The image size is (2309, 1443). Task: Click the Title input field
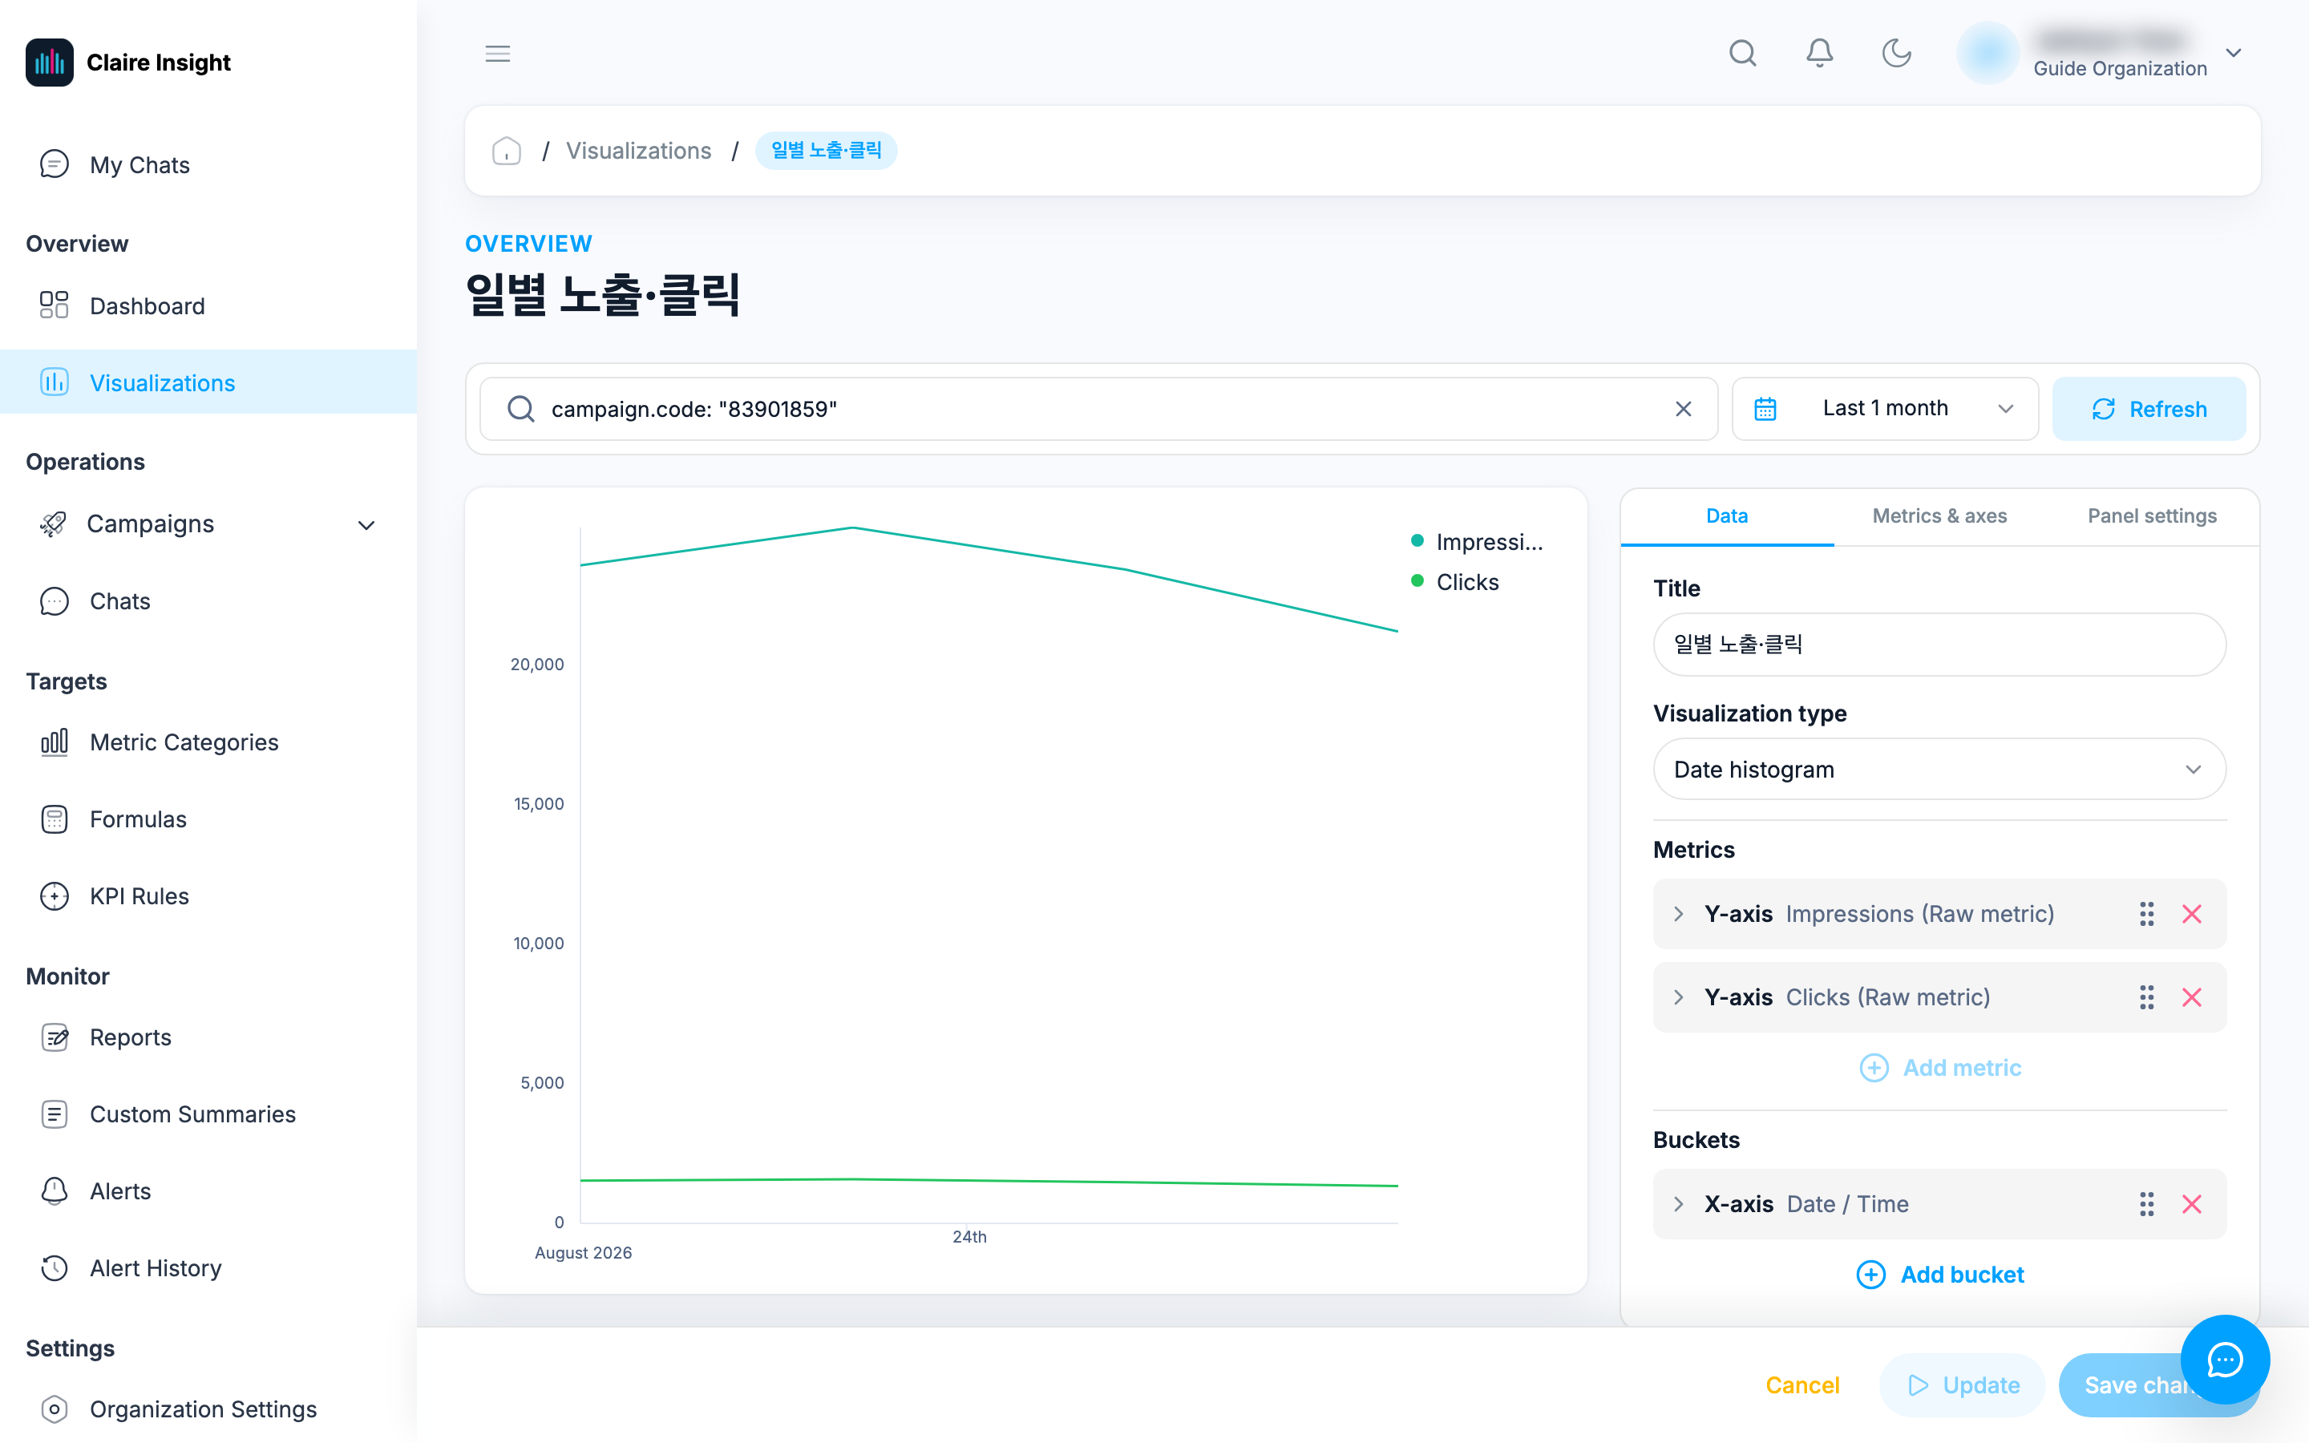click(1939, 645)
